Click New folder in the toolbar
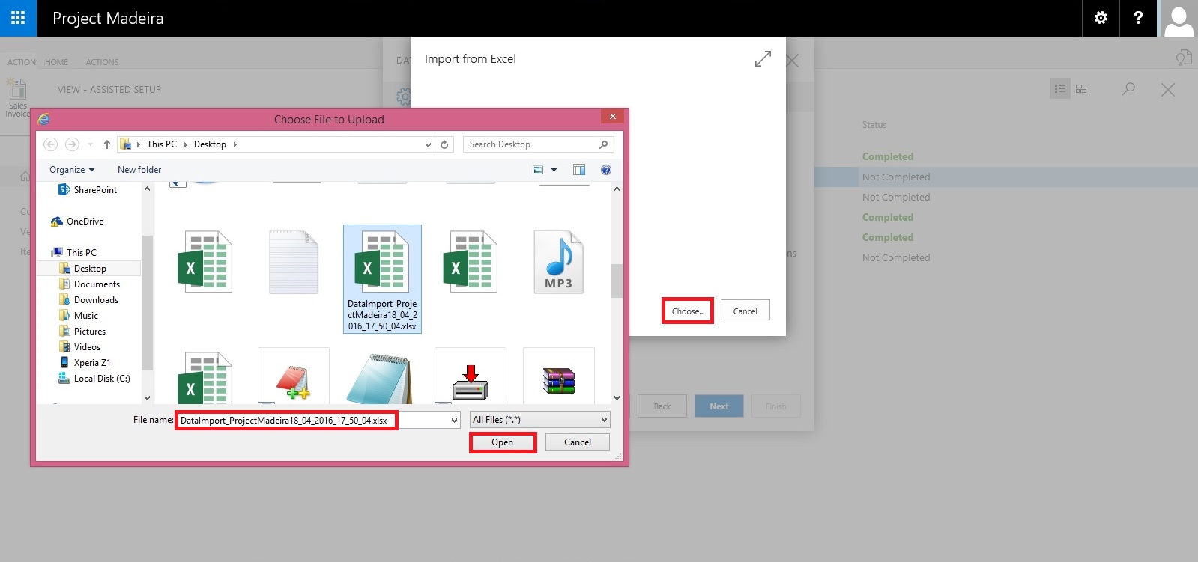This screenshot has height=562, width=1198. point(139,170)
